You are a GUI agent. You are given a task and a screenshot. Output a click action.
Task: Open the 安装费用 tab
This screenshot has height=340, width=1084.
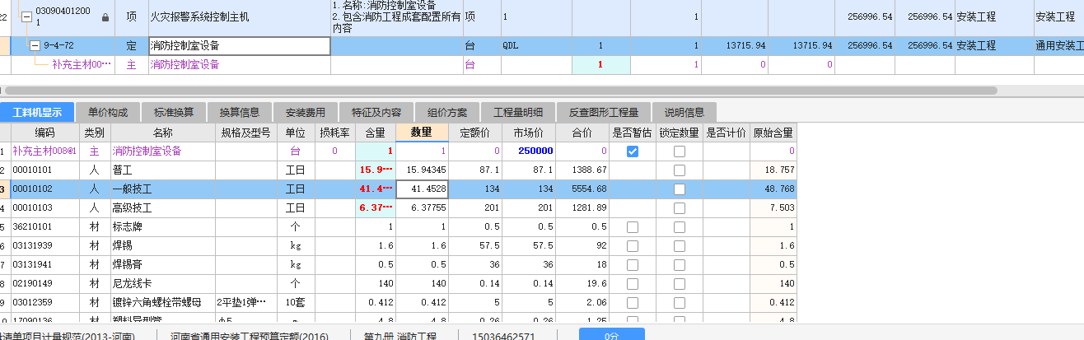[x=306, y=113]
